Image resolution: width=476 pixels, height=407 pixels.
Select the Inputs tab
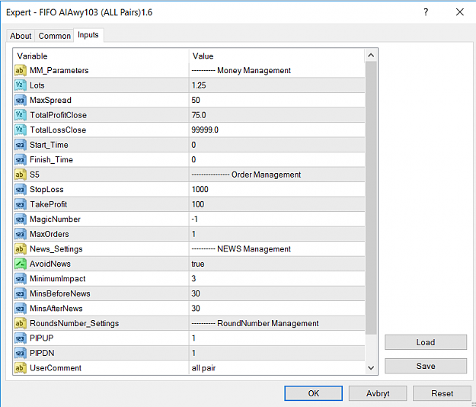[x=88, y=35]
